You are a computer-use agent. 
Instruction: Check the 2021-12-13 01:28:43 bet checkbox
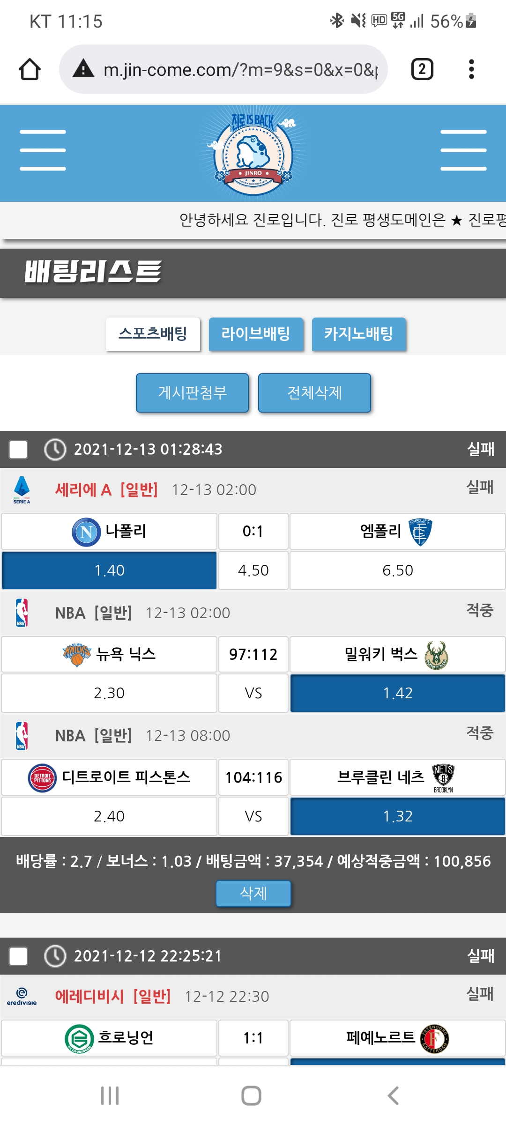19,450
